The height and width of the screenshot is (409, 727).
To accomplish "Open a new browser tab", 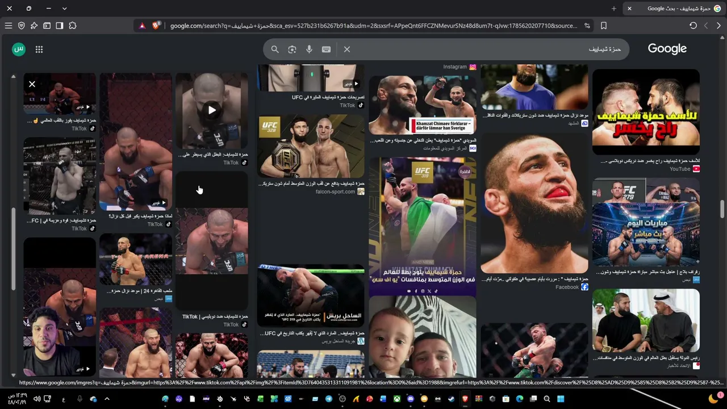I will (613, 9).
